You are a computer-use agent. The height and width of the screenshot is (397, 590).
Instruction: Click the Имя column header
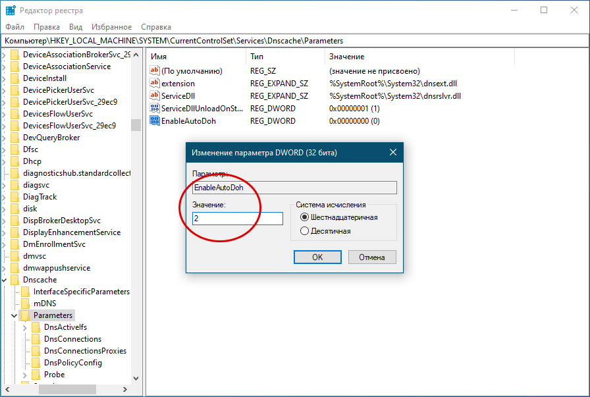197,57
